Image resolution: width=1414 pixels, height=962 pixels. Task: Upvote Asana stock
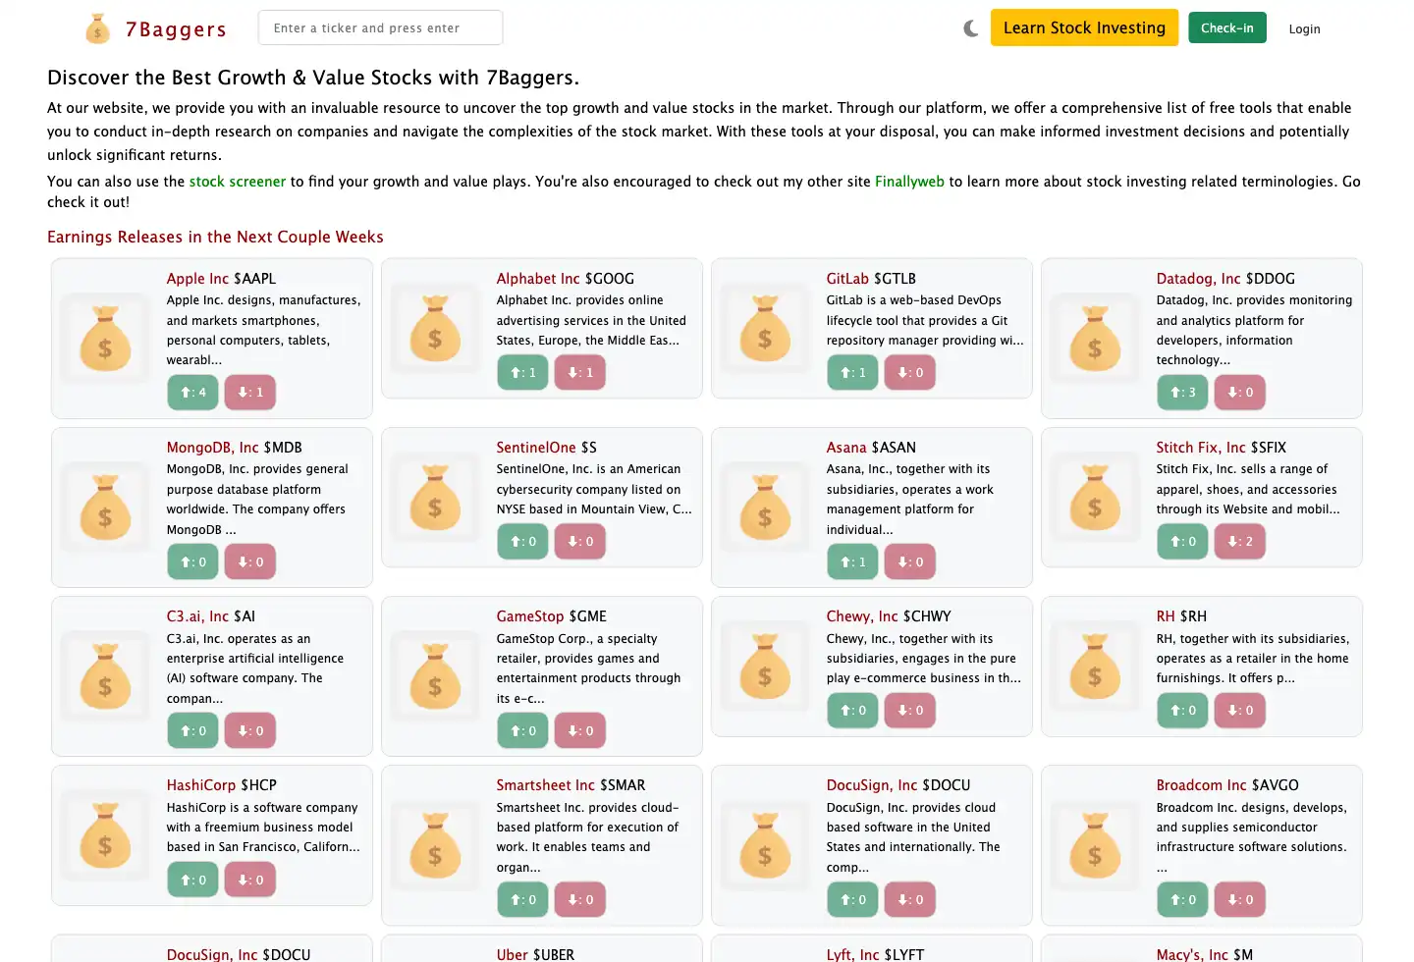pyautogui.click(x=852, y=562)
